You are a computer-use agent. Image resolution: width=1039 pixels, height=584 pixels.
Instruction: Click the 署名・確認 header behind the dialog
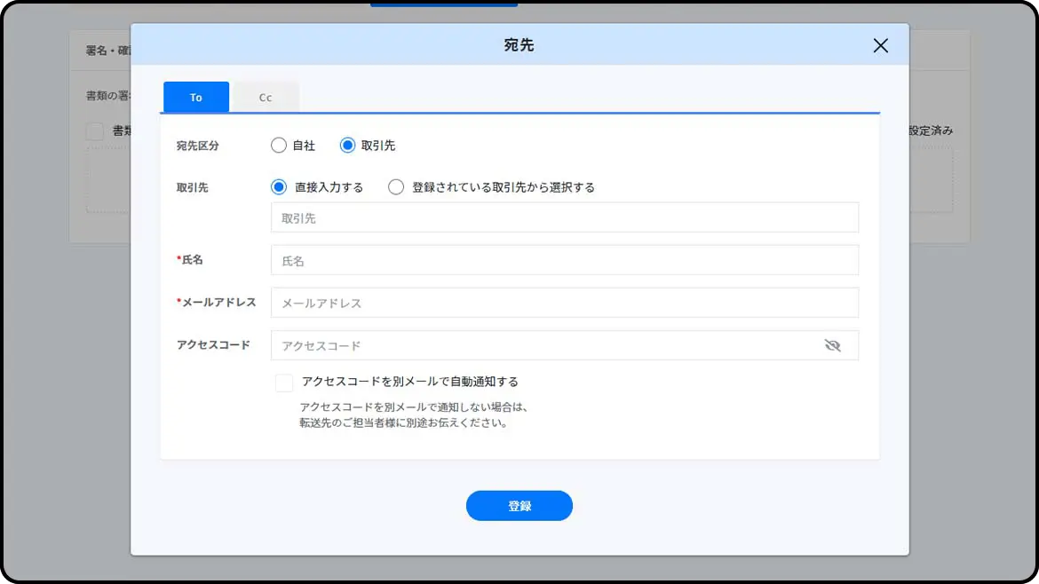pyautogui.click(x=107, y=51)
